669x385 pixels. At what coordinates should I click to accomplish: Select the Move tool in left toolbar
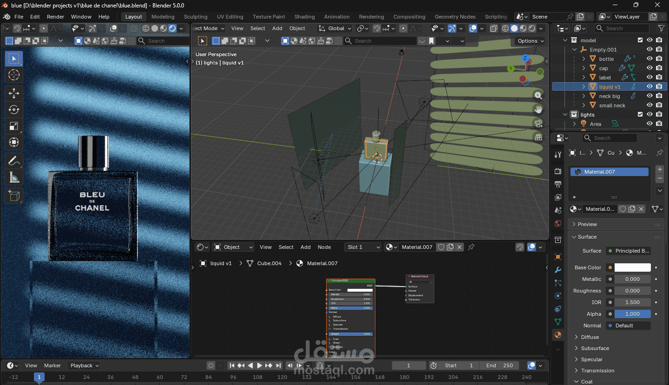[14, 93]
